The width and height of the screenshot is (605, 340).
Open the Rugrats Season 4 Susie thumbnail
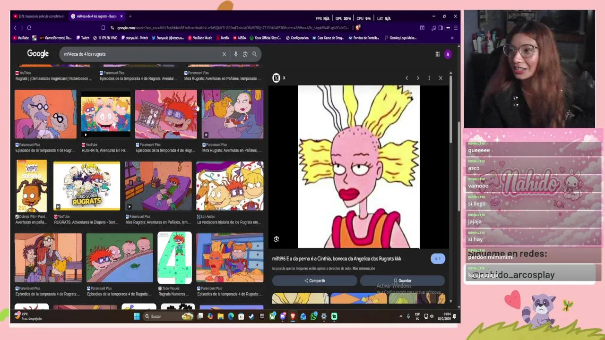[32, 186]
